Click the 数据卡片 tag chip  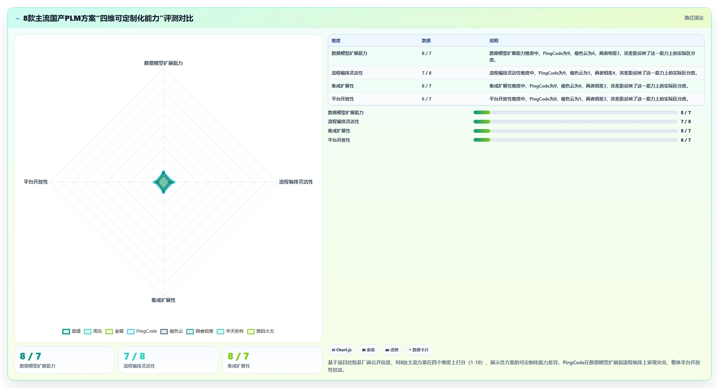point(419,350)
